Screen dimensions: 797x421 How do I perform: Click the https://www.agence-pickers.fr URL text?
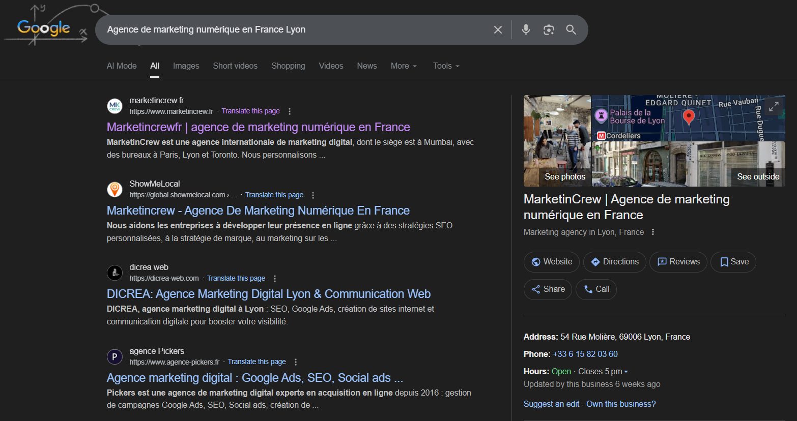click(174, 362)
